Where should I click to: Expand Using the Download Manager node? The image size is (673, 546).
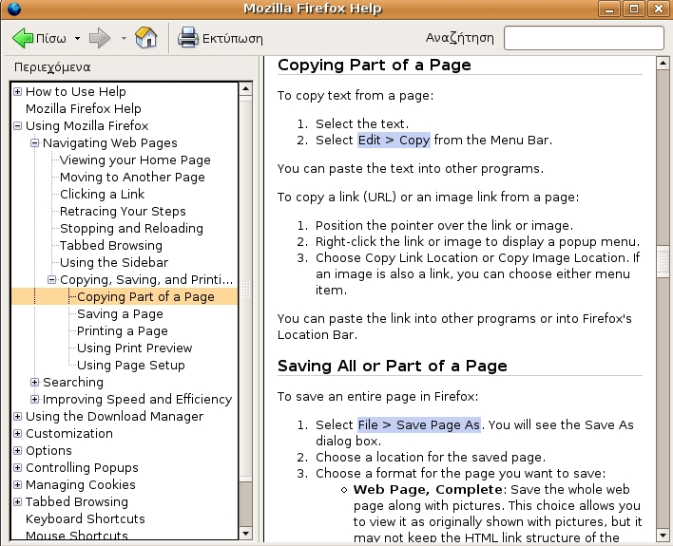coord(18,417)
